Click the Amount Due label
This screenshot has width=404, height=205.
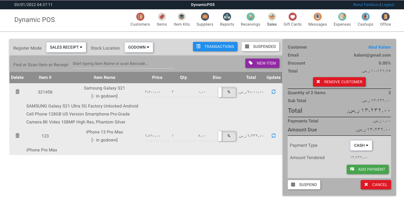click(302, 130)
